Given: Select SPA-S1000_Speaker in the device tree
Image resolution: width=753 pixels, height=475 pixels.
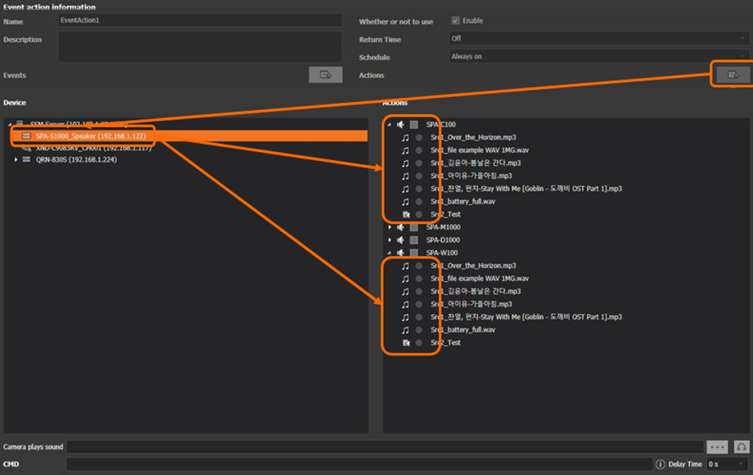Looking at the screenshot, I should tap(90, 136).
